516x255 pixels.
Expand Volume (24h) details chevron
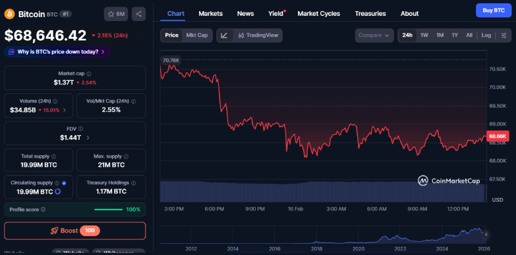[x=65, y=110]
